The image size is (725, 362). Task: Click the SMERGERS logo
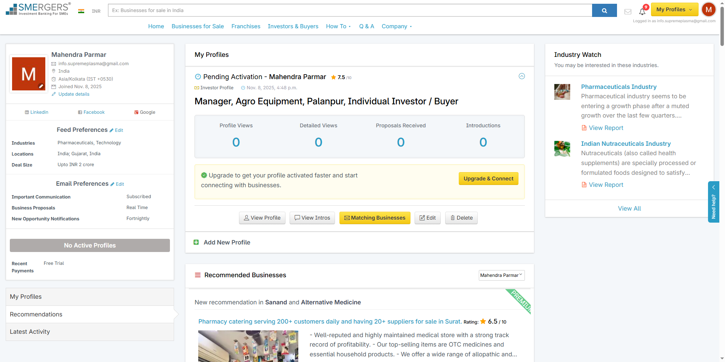click(x=38, y=9)
